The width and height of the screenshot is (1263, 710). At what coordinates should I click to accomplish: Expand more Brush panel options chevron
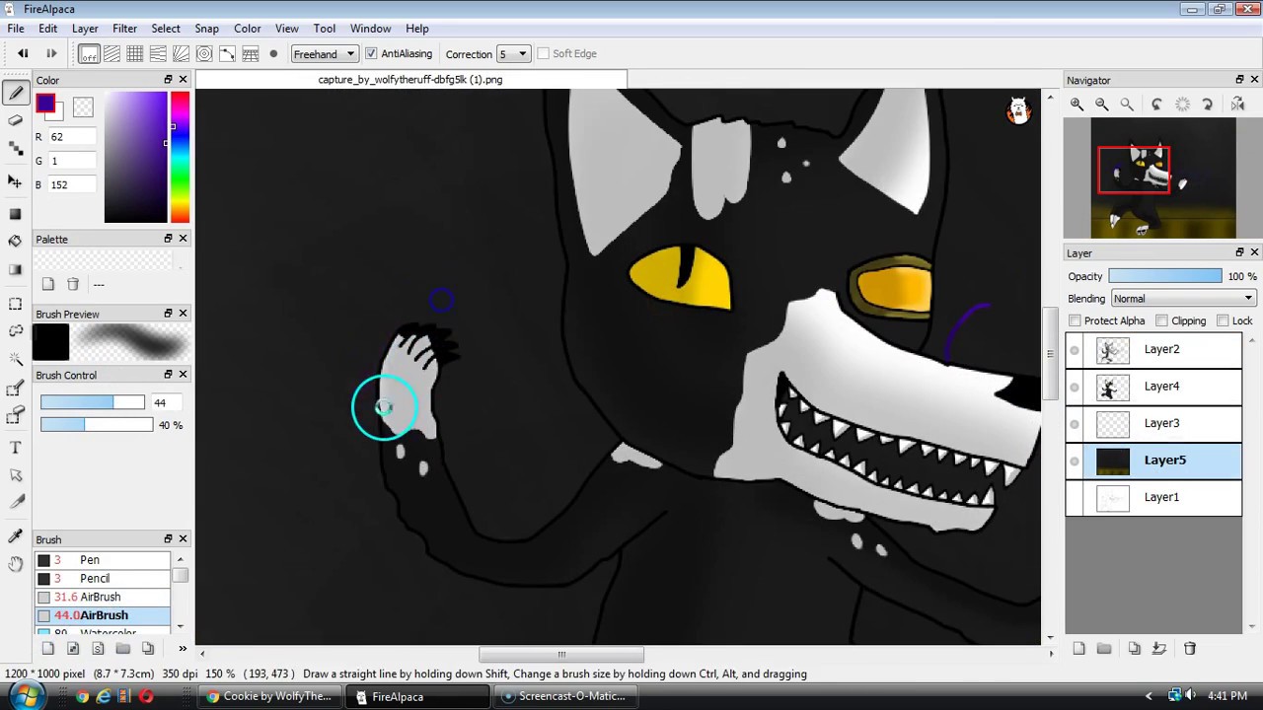point(183,648)
